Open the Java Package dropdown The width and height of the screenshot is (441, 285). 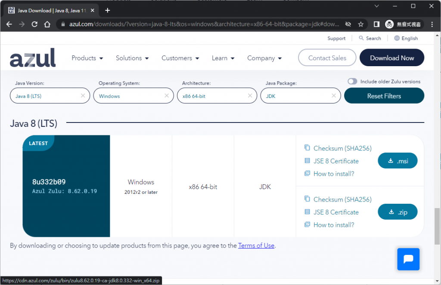tap(300, 96)
